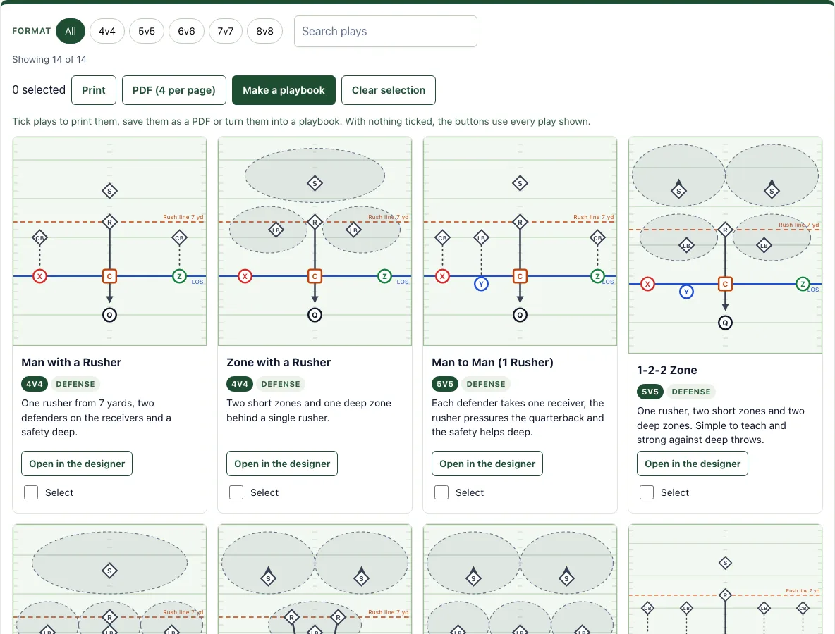Click quarterback Q in Zone with a Rusher
Viewport: 835px width, 634px height.
pyautogui.click(x=315, y=315)
